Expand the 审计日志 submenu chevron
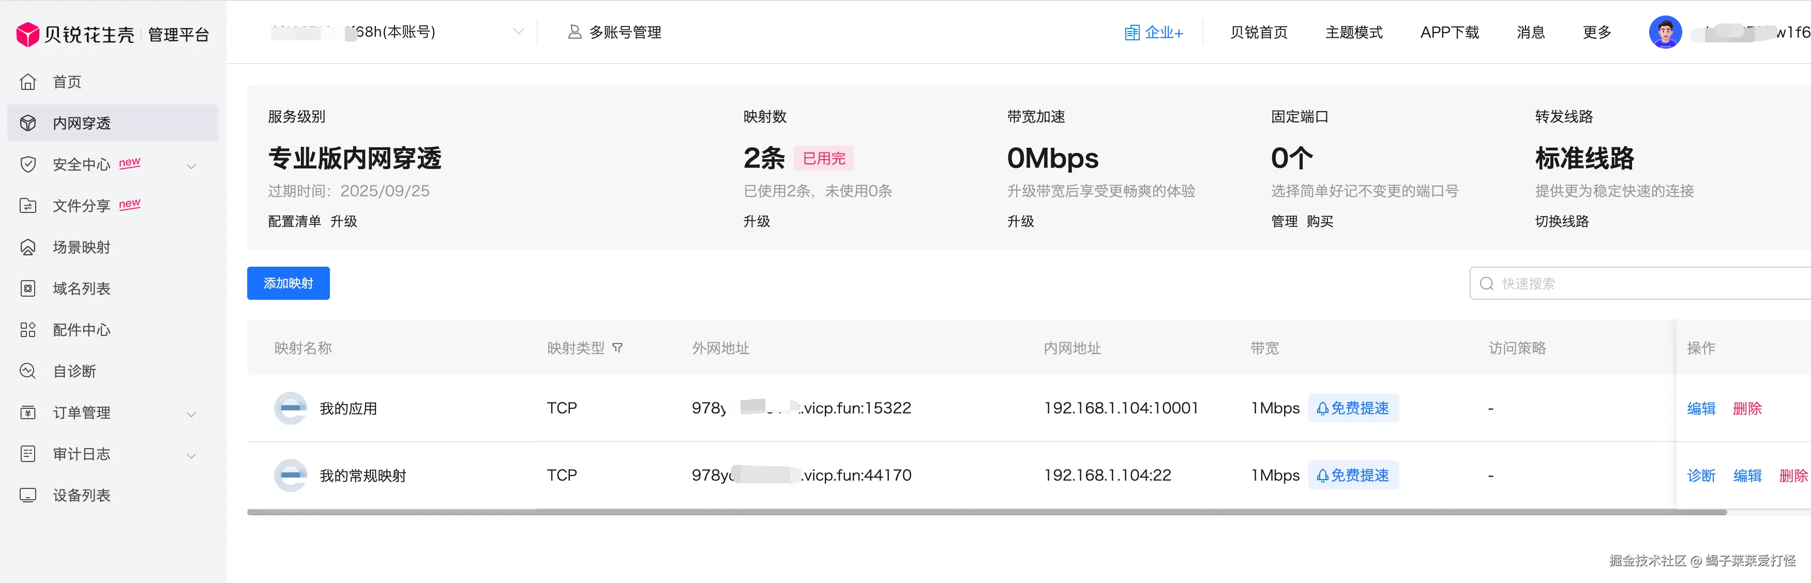 point(191,456)
